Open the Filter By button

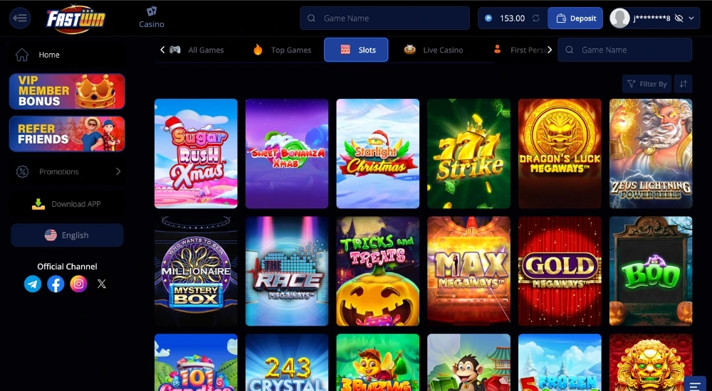646,84
